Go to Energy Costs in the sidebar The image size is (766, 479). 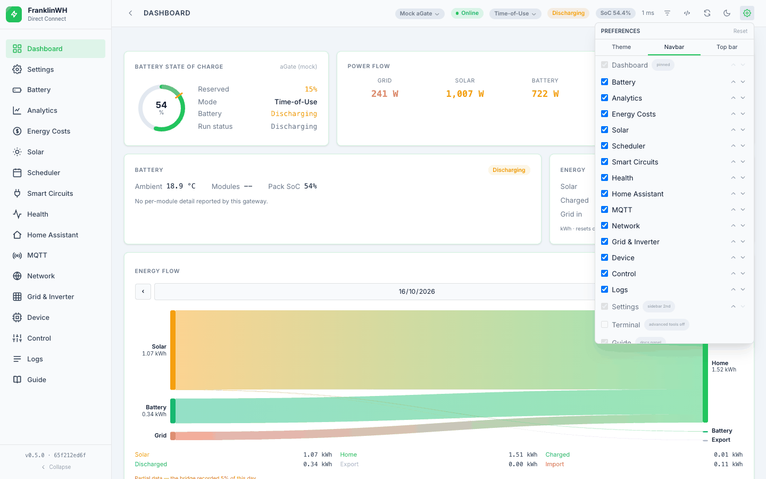(55, 131)
